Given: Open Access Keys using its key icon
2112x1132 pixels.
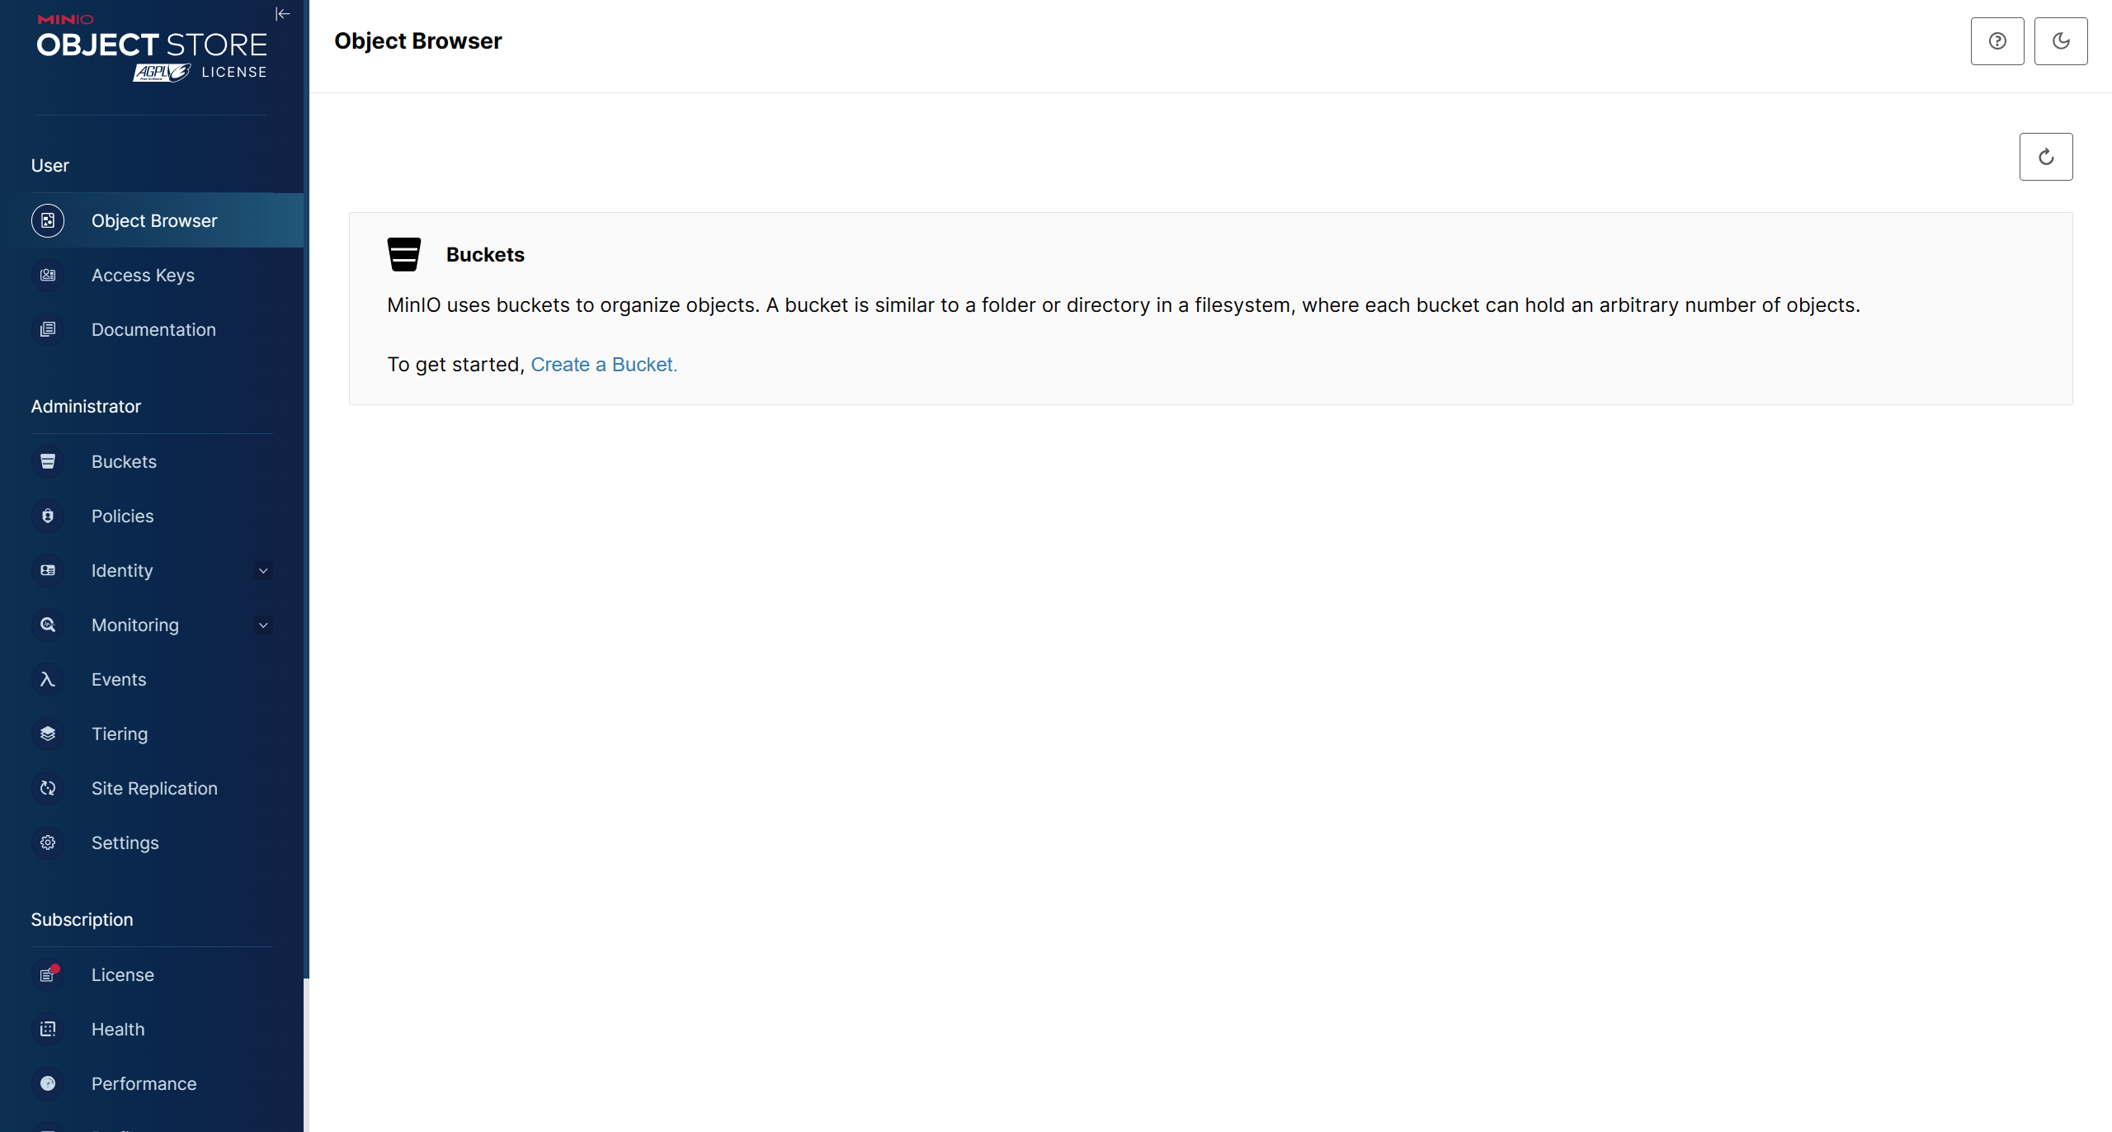Looking at the screenshot, I should [47, 275].
